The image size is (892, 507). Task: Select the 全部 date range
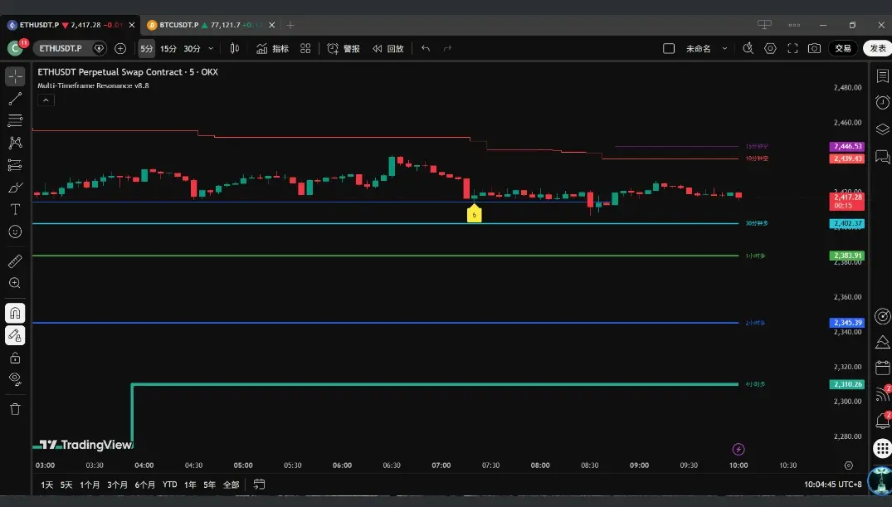pyautogui.click(x=231, y=485)
